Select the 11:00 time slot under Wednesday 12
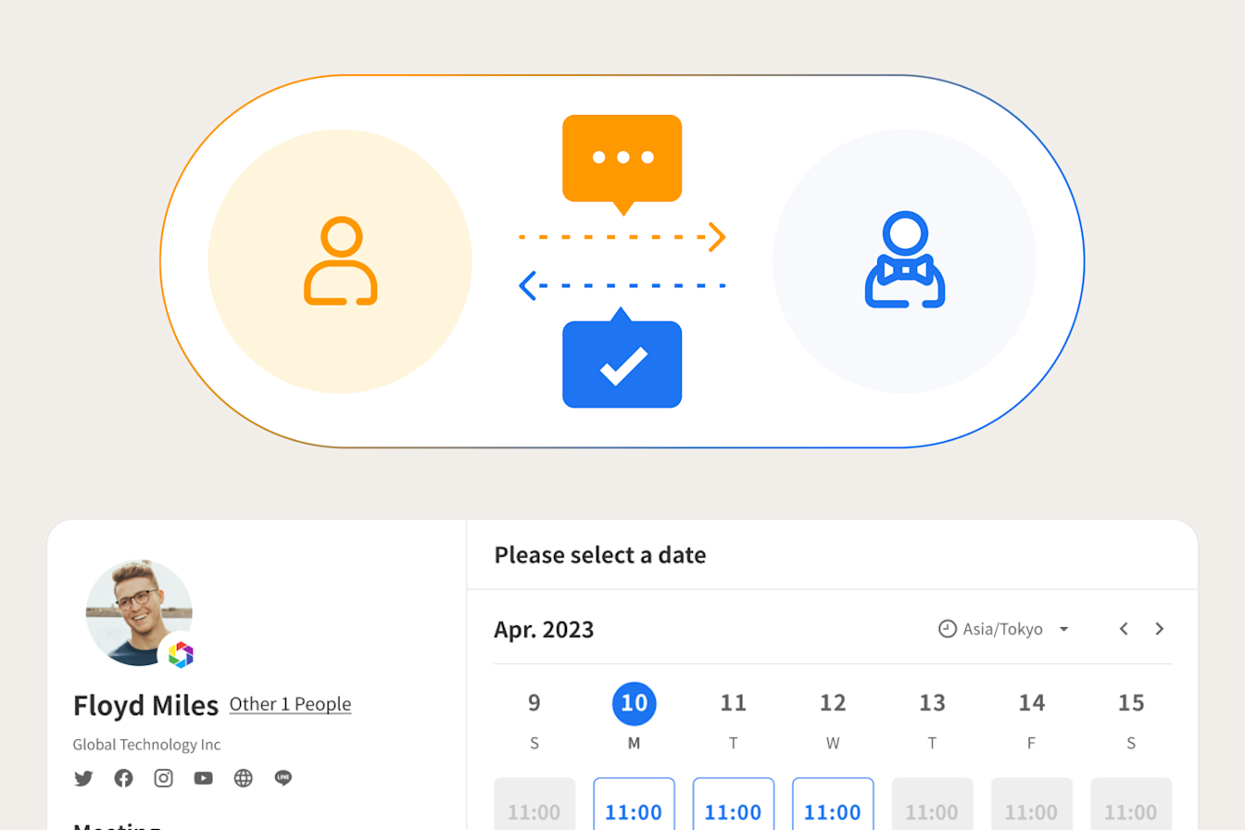Viewport: 1245px width, 830px height. (x=833, y=811)
